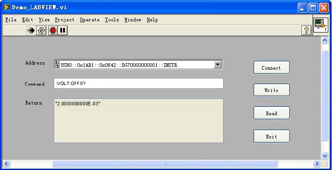
Task: Open the Operate menu
Action: point(89,20)
